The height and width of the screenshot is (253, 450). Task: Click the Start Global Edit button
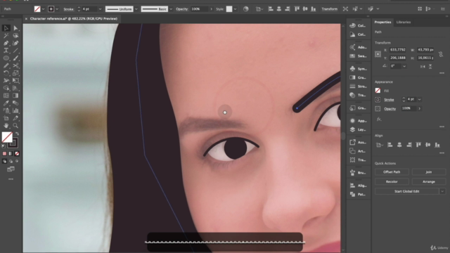coord(406,191)
